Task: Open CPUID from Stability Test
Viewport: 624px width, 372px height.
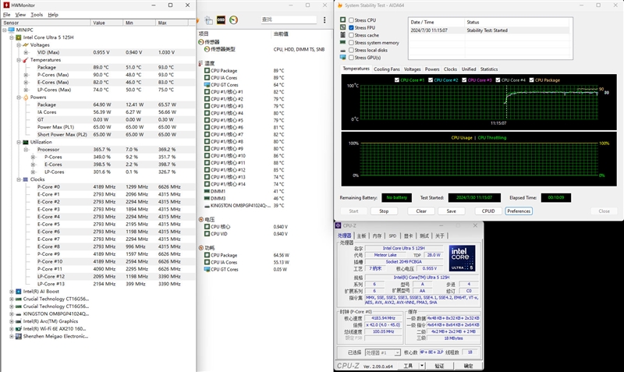Action: 488,211
